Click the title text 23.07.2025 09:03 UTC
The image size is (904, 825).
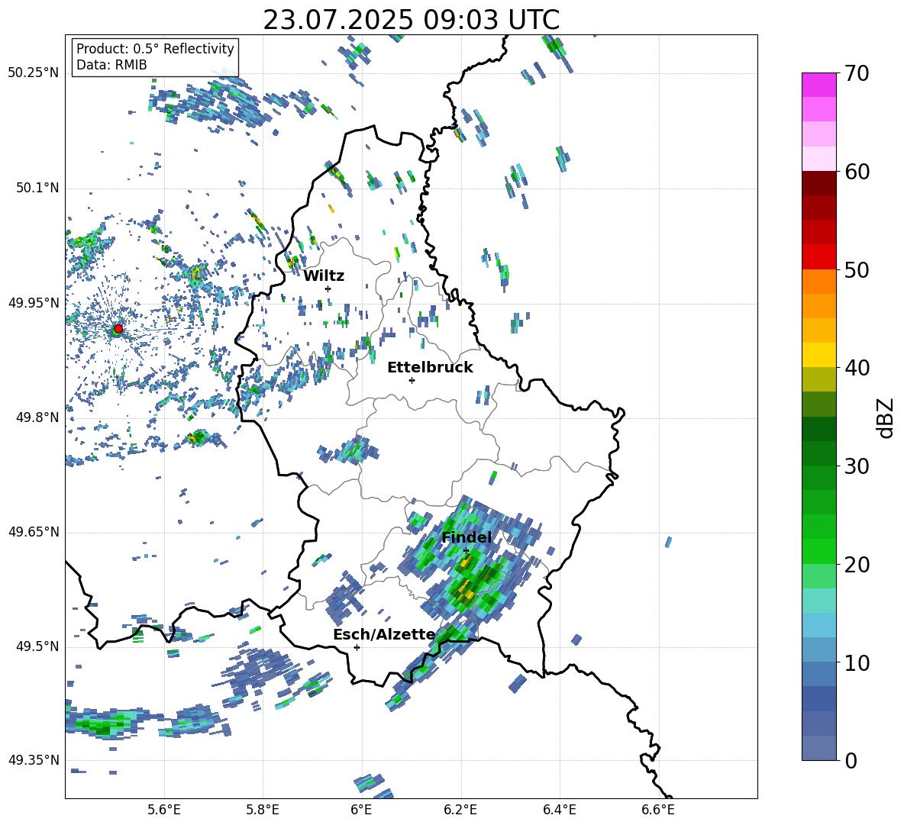point(411,20)
